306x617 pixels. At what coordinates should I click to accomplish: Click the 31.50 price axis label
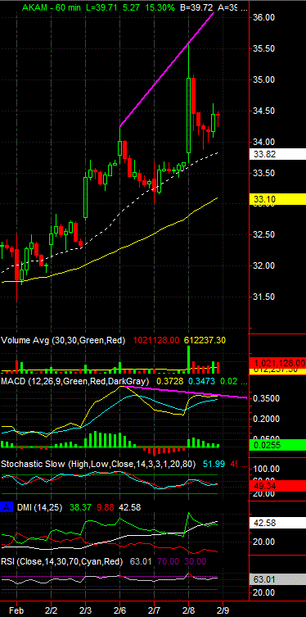tap(264, 297)
